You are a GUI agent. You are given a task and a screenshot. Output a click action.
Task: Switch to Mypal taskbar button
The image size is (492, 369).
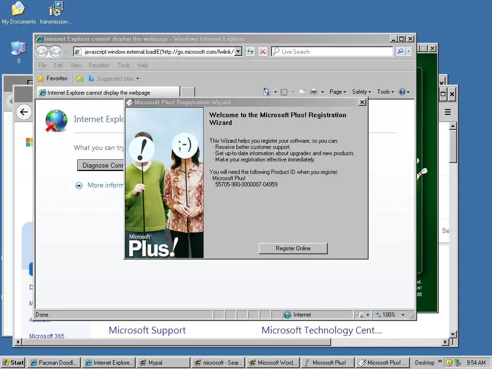point(163,363)
